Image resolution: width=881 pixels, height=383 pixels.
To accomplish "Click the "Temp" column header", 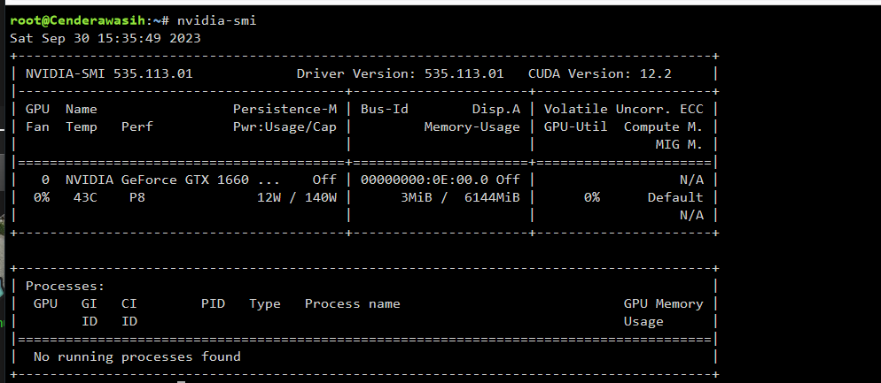I will click(x=82, y=126).
